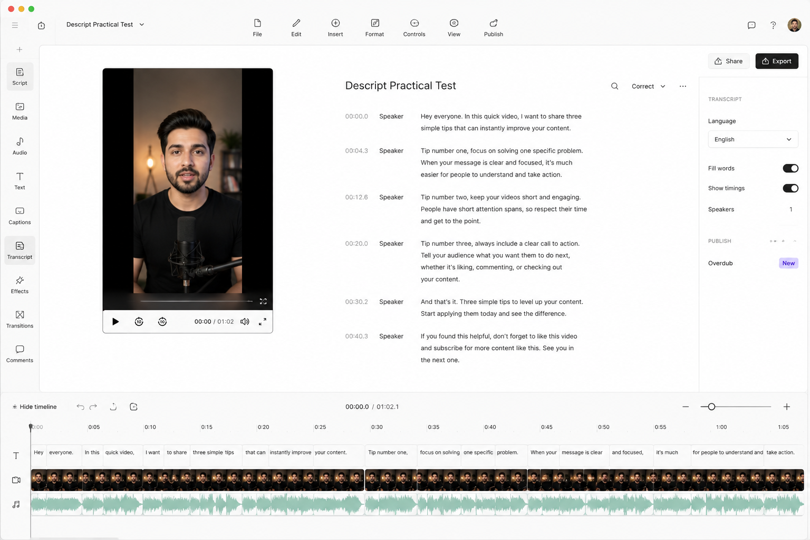The height and width of the screenshot is (540, 810).
Task: Open the Format menu
Action: [375, 28]
